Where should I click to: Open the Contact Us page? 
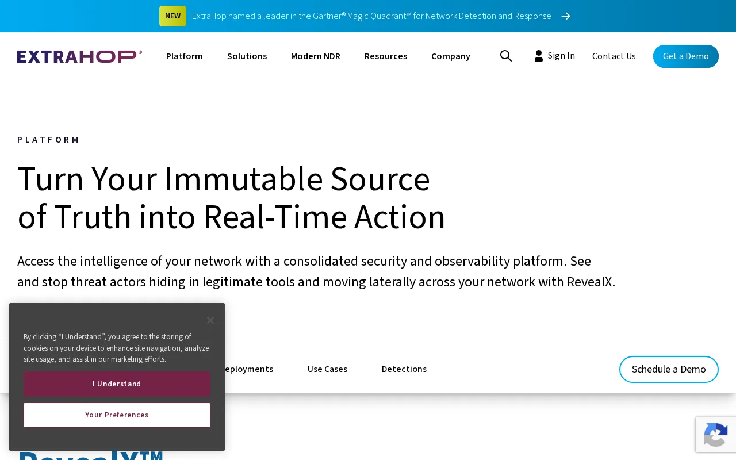614,56
